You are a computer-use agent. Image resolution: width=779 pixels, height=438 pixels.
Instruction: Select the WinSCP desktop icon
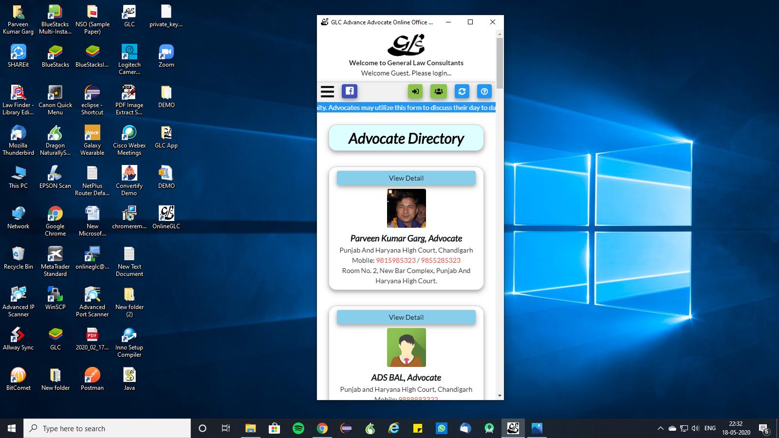(55, 298)
